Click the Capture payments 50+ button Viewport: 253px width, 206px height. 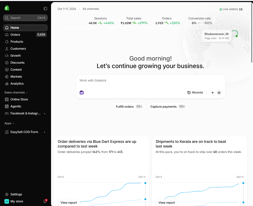168,107
